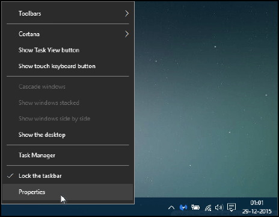
Task: Toggle the Lock the taskbar option
Action: coord(68,176)
